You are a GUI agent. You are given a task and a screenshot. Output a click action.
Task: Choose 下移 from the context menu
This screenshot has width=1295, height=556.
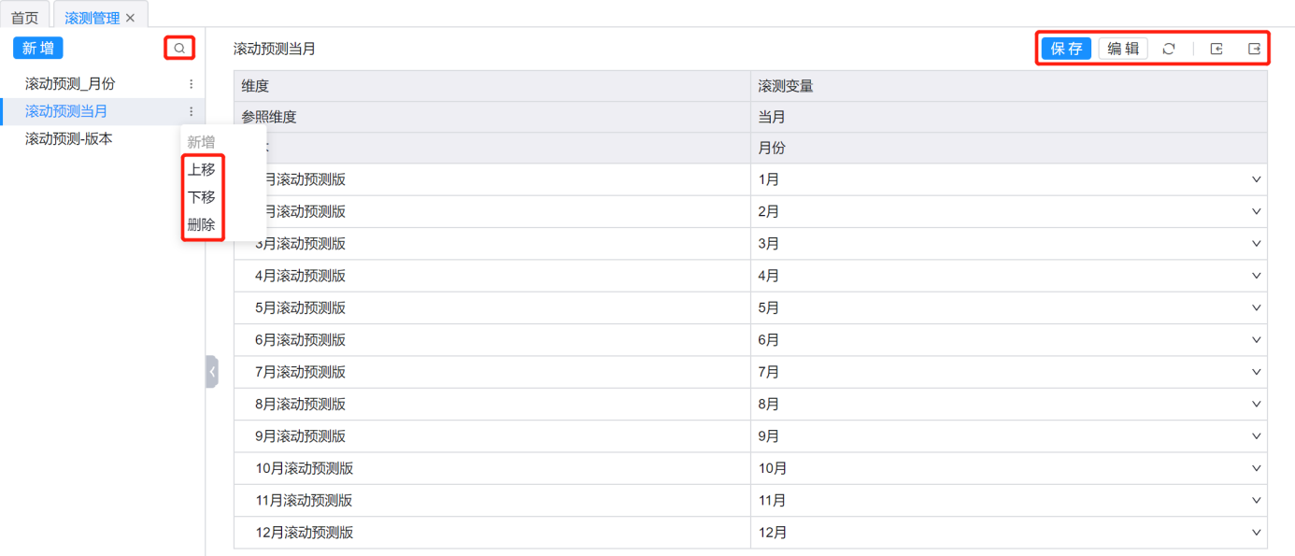click(x=201, y=197)
